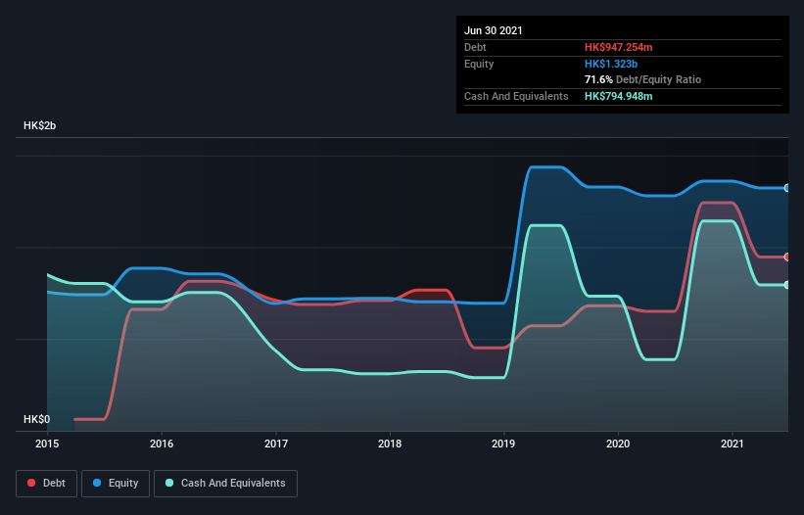Click the HK$794.948m cash value

point(618,96)
